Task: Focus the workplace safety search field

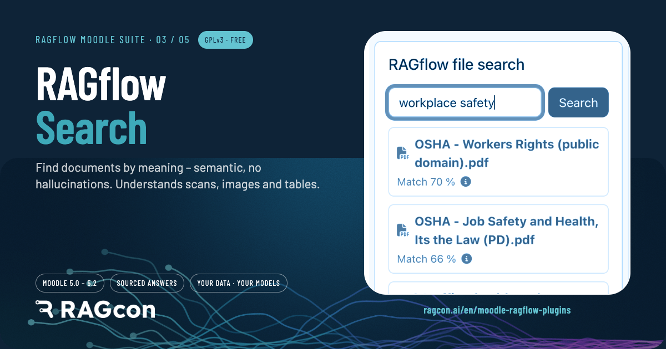Action: point(465,102)
